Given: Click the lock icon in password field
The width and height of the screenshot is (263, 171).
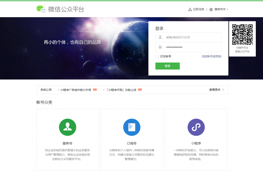Looking at the screenshot, I should coord(160,47).
